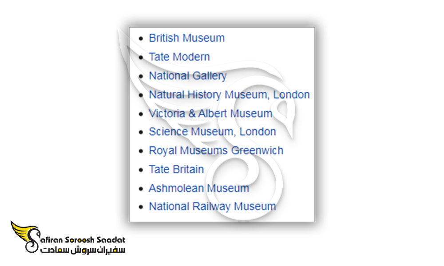Click the golden wing logo icon
Image resolution: width=444 pixels, height=266 pixels.
pos(25,236)
